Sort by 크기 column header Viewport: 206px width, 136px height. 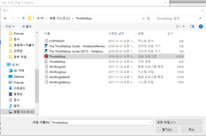176,34
